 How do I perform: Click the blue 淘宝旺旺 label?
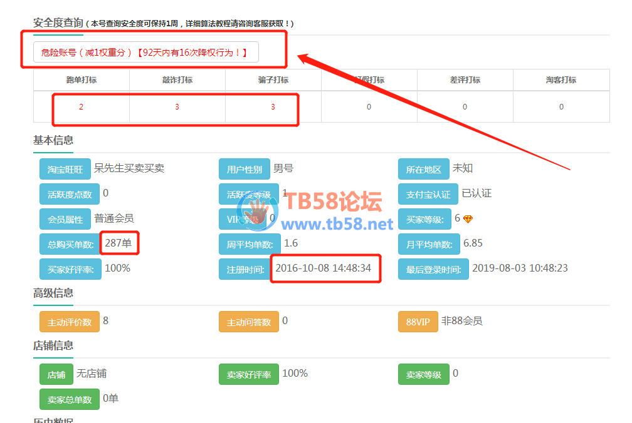coord(65,170)
